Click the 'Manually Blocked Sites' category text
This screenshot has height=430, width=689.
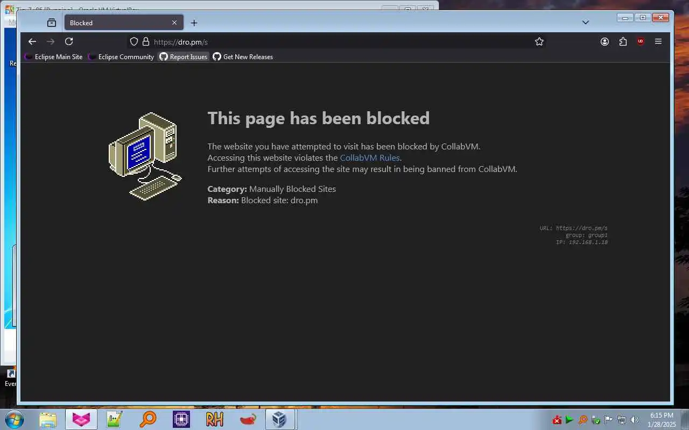pyautogui.click(x=292, y=189)
